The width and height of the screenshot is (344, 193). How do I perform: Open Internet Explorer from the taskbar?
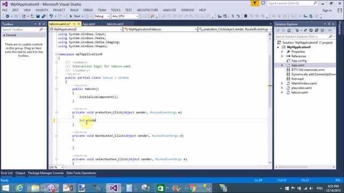coord(19,188)
